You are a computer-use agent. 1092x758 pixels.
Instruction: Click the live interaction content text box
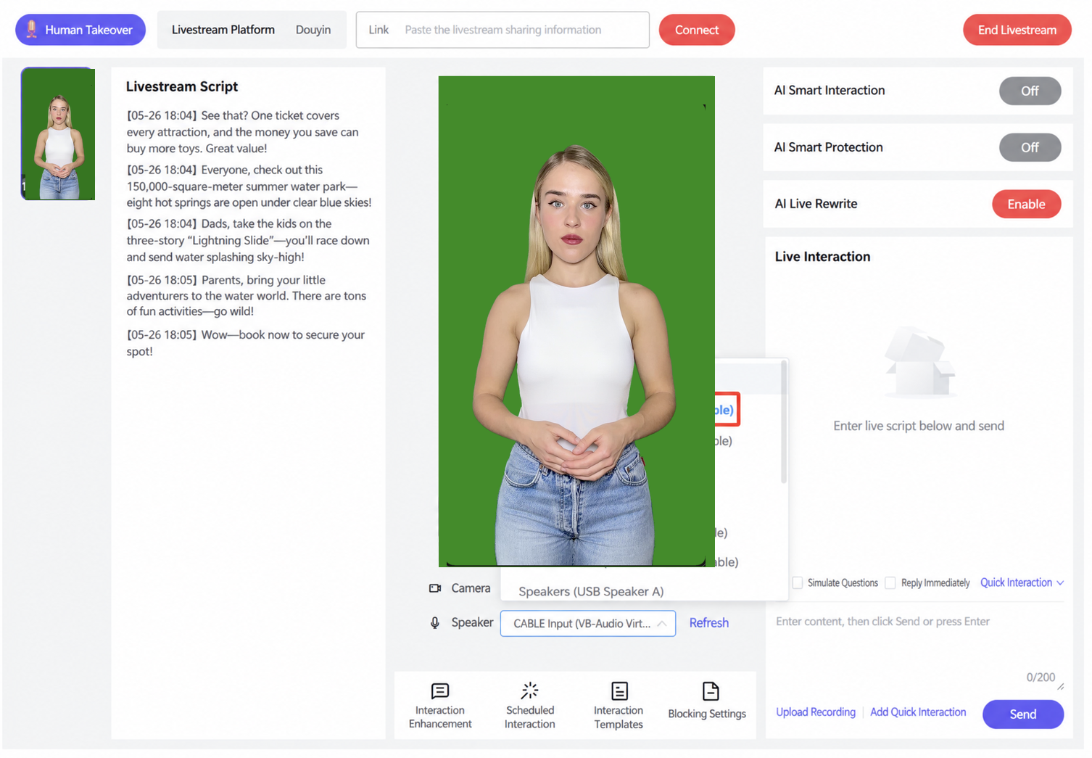pos(919,646)
